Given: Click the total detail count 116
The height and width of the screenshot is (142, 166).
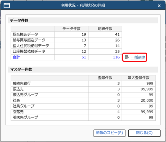Looking at the screenshot, I should (x=116, y=57).
